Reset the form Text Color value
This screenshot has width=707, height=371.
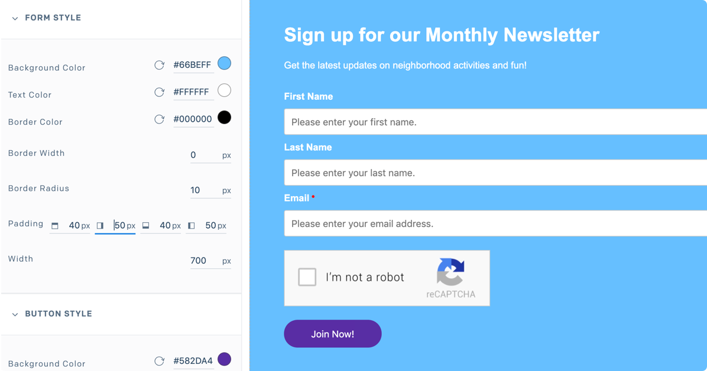point(159,92)
